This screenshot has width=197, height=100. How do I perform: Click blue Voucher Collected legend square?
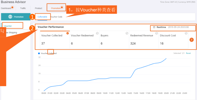pyautogui.click(x=39, y=53)
